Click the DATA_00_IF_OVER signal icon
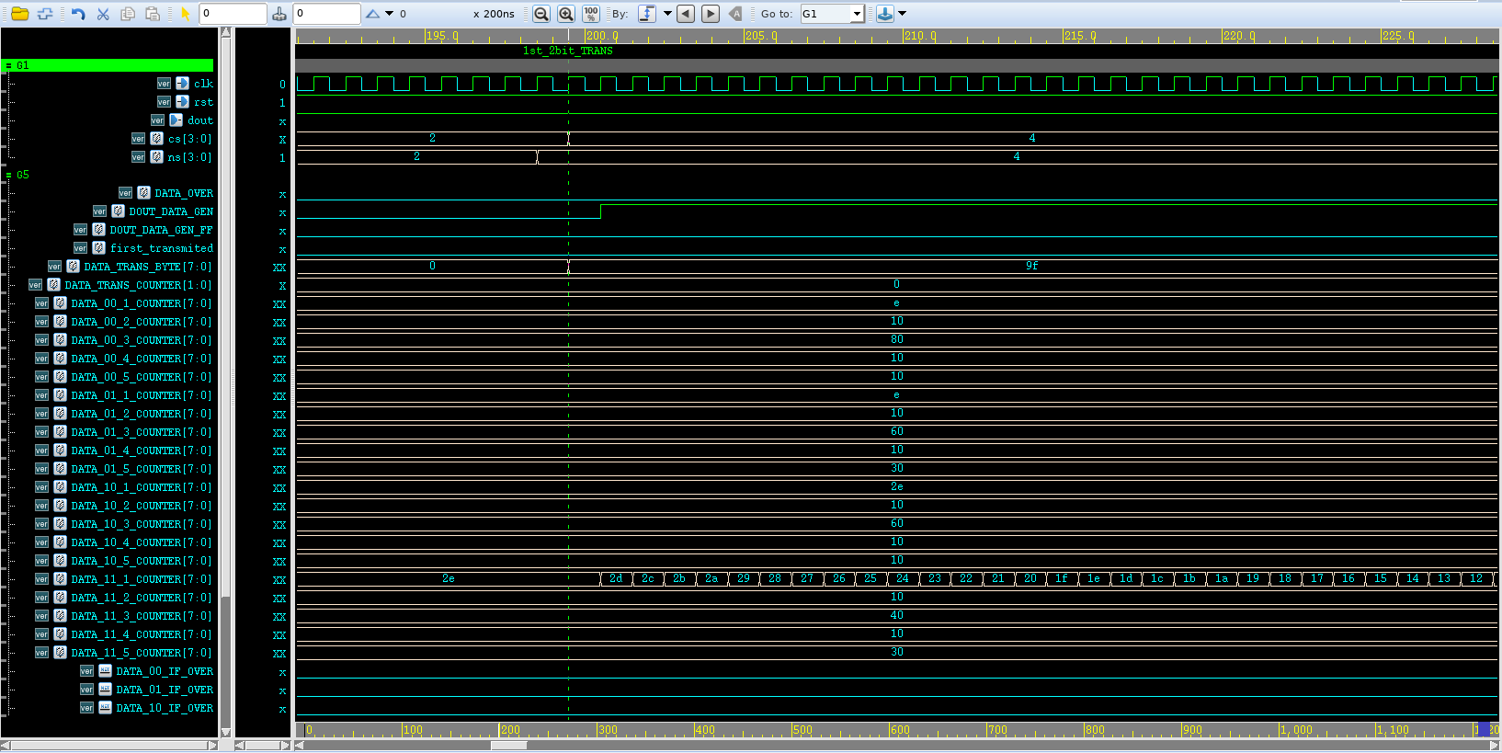Viewport: 1502px width, 753px height. point(105,671)
